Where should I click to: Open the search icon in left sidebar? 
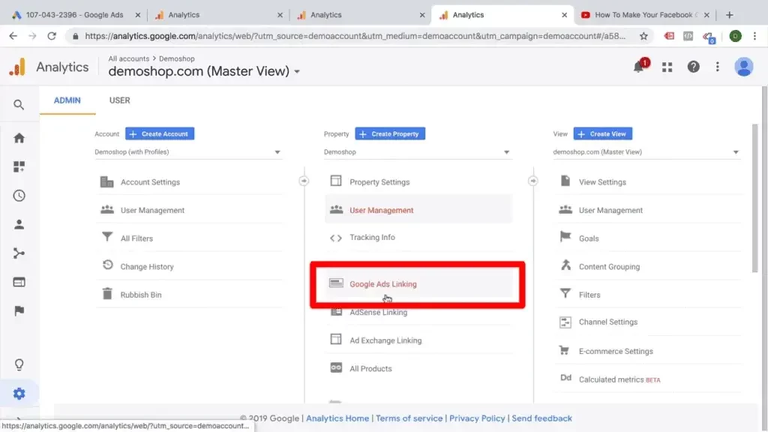(x=19, y=104)
